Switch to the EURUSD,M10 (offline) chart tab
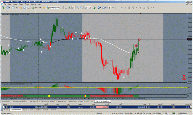This screenshot has width=193, height=115. tap(20, 101)
